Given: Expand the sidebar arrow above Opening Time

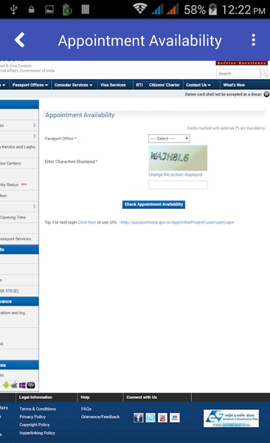Looking at the screenshot, I should [x=35, y=206].
